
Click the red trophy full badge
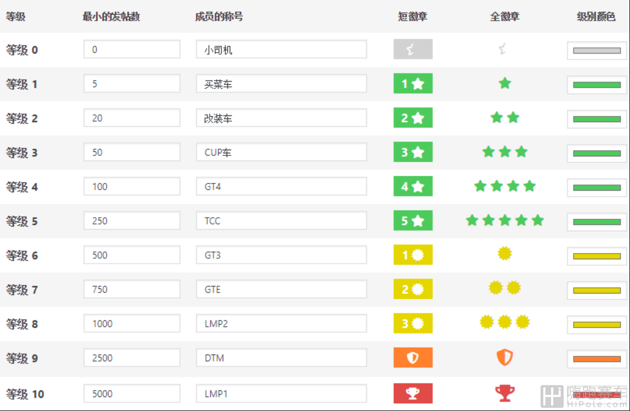pyautogui.click(x=505, y=392)
